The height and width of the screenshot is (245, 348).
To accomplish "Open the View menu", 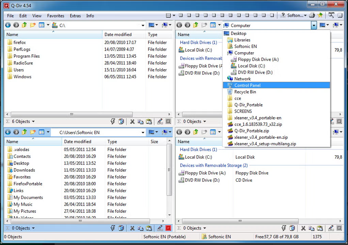I will pyautogui.click(x=37, y=16).
